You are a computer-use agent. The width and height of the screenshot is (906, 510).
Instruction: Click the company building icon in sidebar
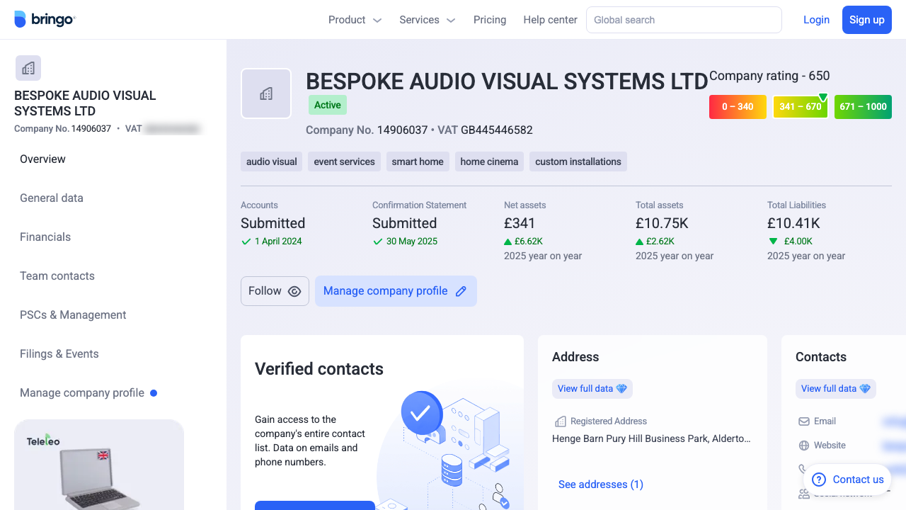pyautogui.click(x=28, y=67)
